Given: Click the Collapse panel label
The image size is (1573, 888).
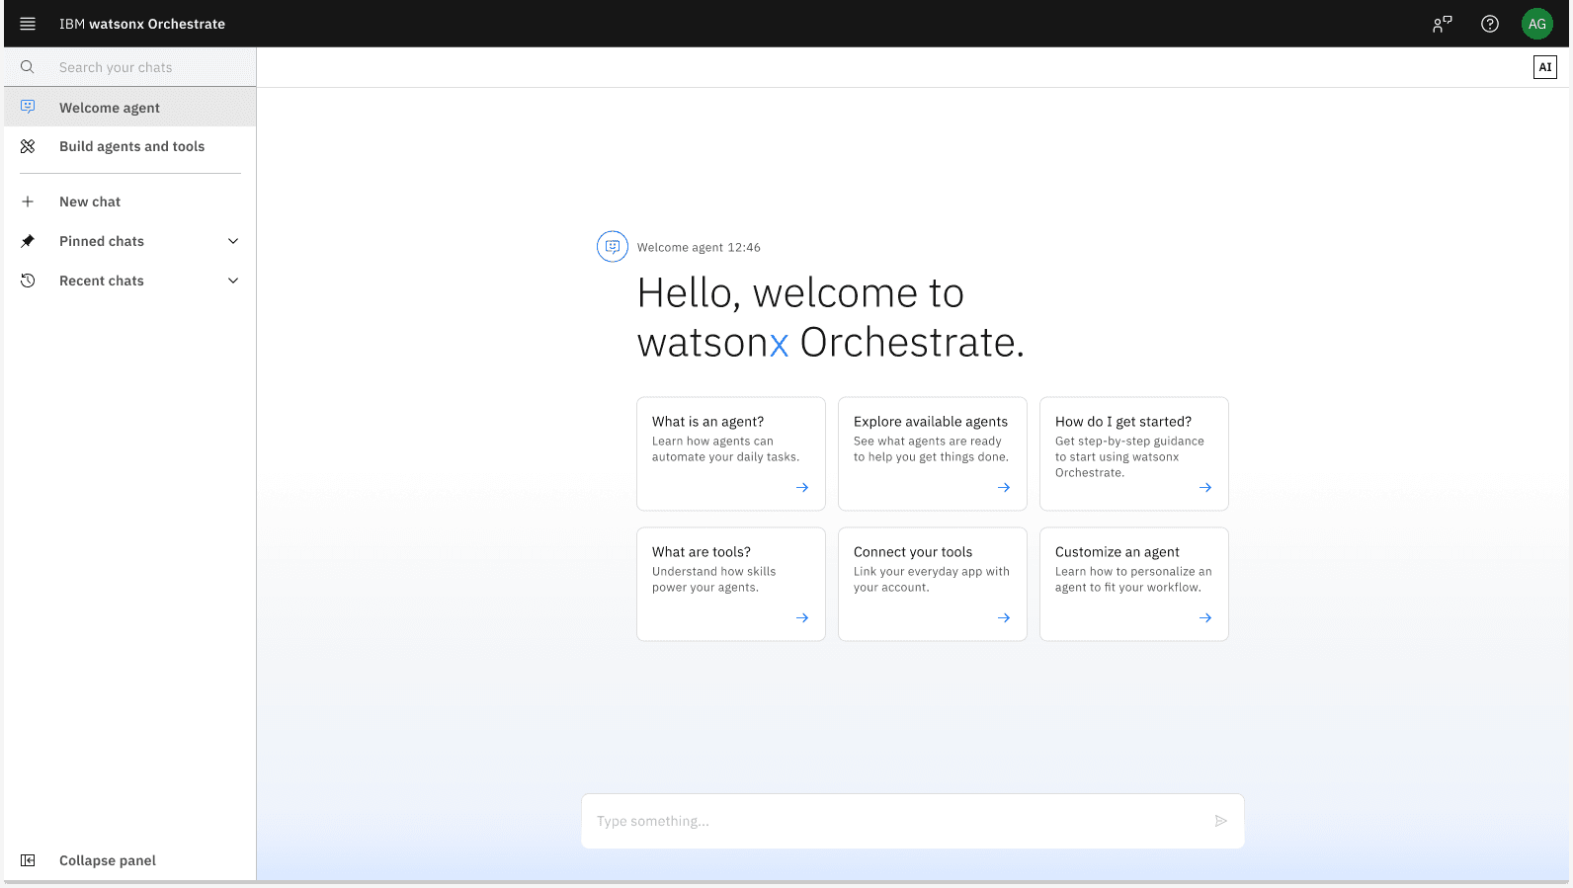Looking at the screenshot, I should pos(108,860).
